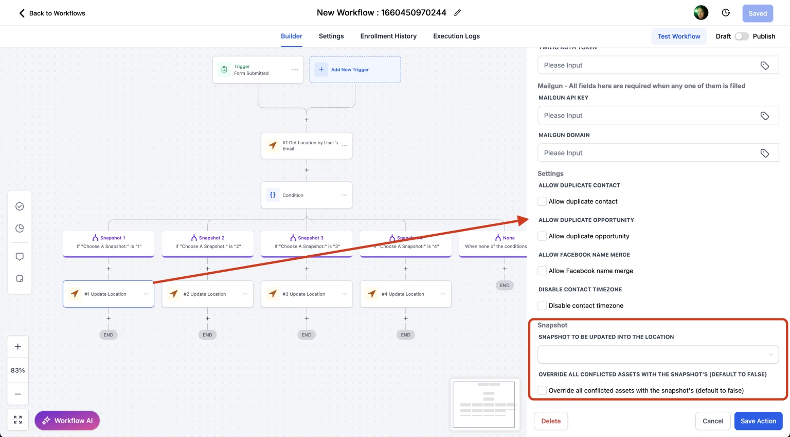Click the tag icon in Mailgun API Key field
Image resolution: width=790 pixels, height=437 pixels.
pos(764,116)
